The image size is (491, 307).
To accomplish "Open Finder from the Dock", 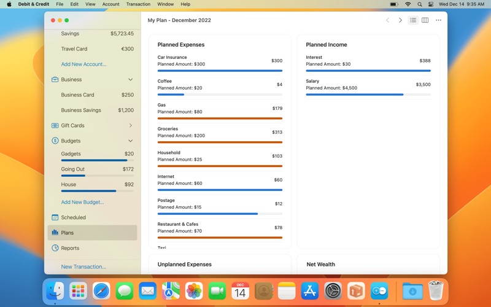I will point(55,290).
